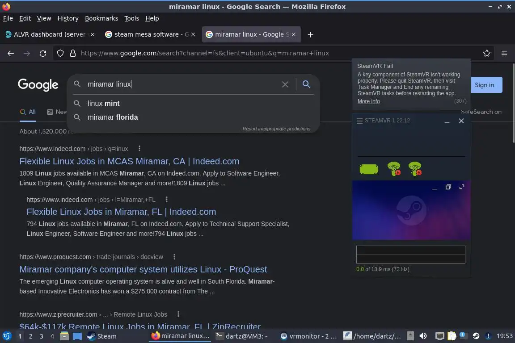Open the file manager launcher in panel
The image size is (515, 343).
[64, 336]
